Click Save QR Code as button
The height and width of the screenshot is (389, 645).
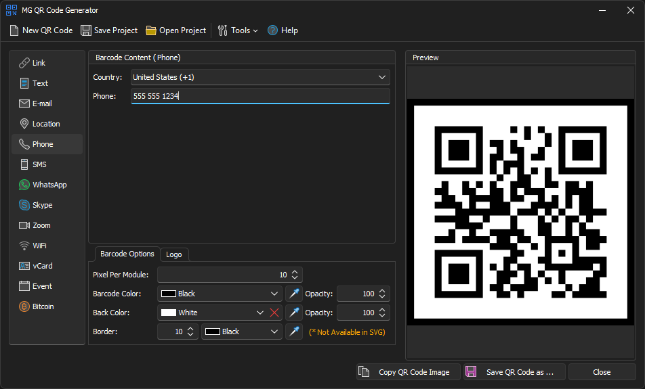(515, 372)
